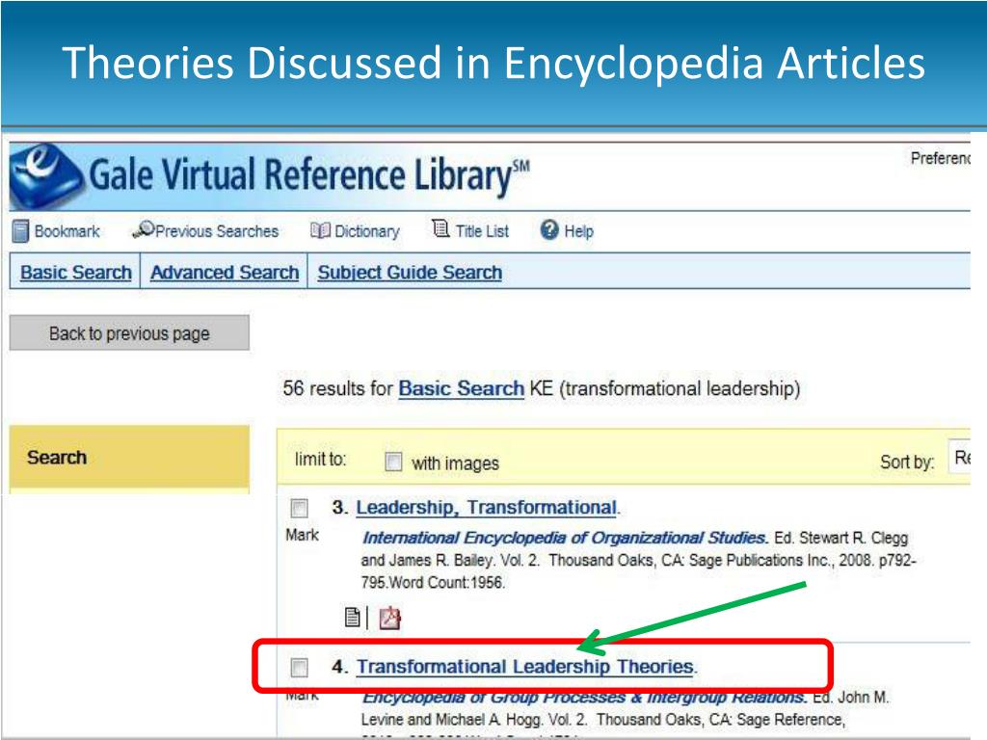987x740 pixels.
Task: Open Help text link
Action: pyautogui.click(x=578, y=231)
